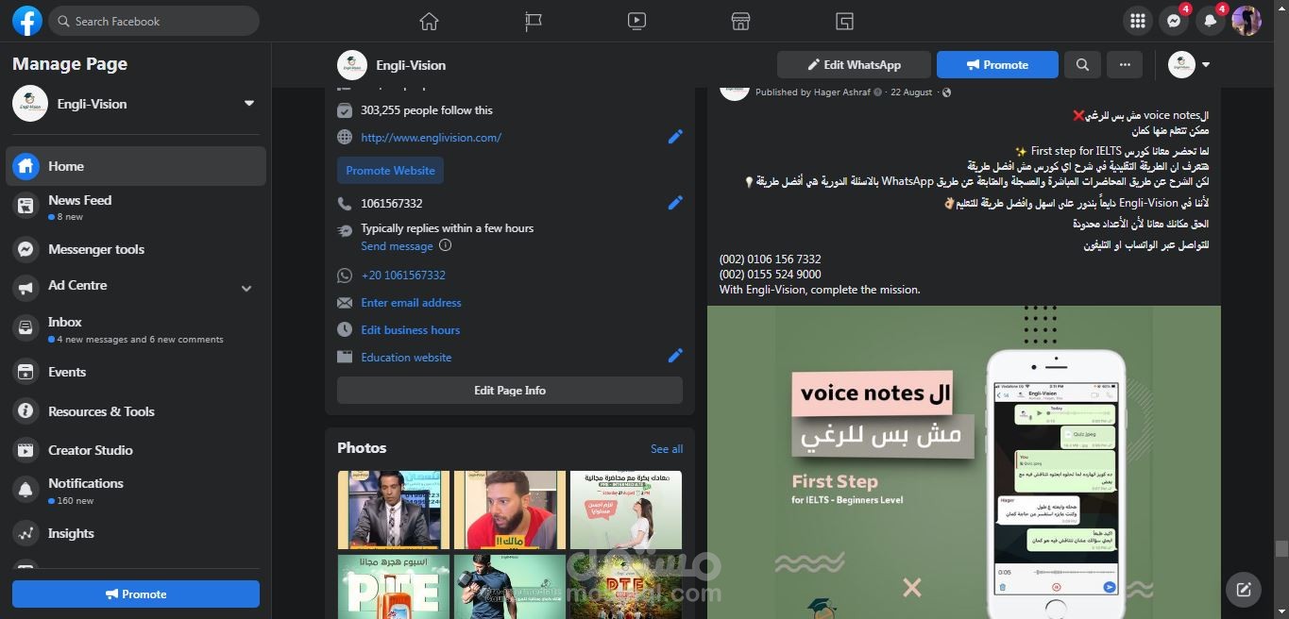This screenshot has height=619, width=1289.
Task: Click the Promote button at sidebar bottom
Action: (x=136, y=594)
